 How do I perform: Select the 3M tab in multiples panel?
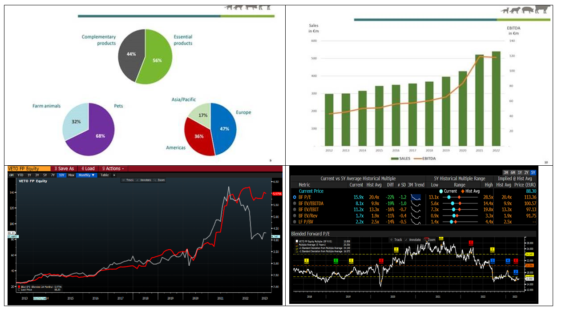[x=506, y=172]
